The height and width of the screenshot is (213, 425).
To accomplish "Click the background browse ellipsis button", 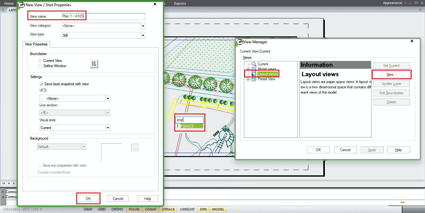I will point(134,148).
